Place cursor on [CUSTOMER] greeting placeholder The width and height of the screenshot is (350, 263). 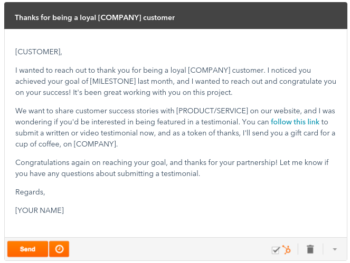39,52
